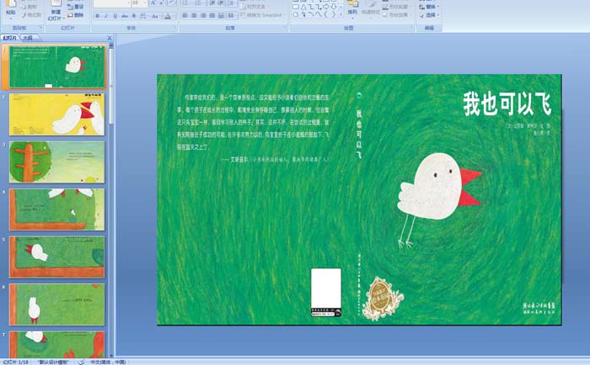Click the Grow Font size icon
The image size is (590, 365).
coord(153,3)
